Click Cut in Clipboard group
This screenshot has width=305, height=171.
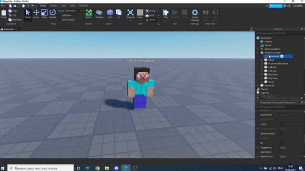coord(12,15)
